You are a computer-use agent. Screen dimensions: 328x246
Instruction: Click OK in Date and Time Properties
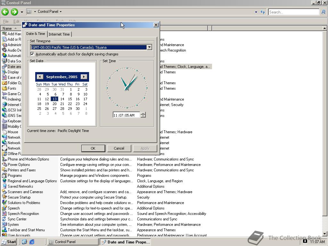pyautogui.click(x=93, y=148)
